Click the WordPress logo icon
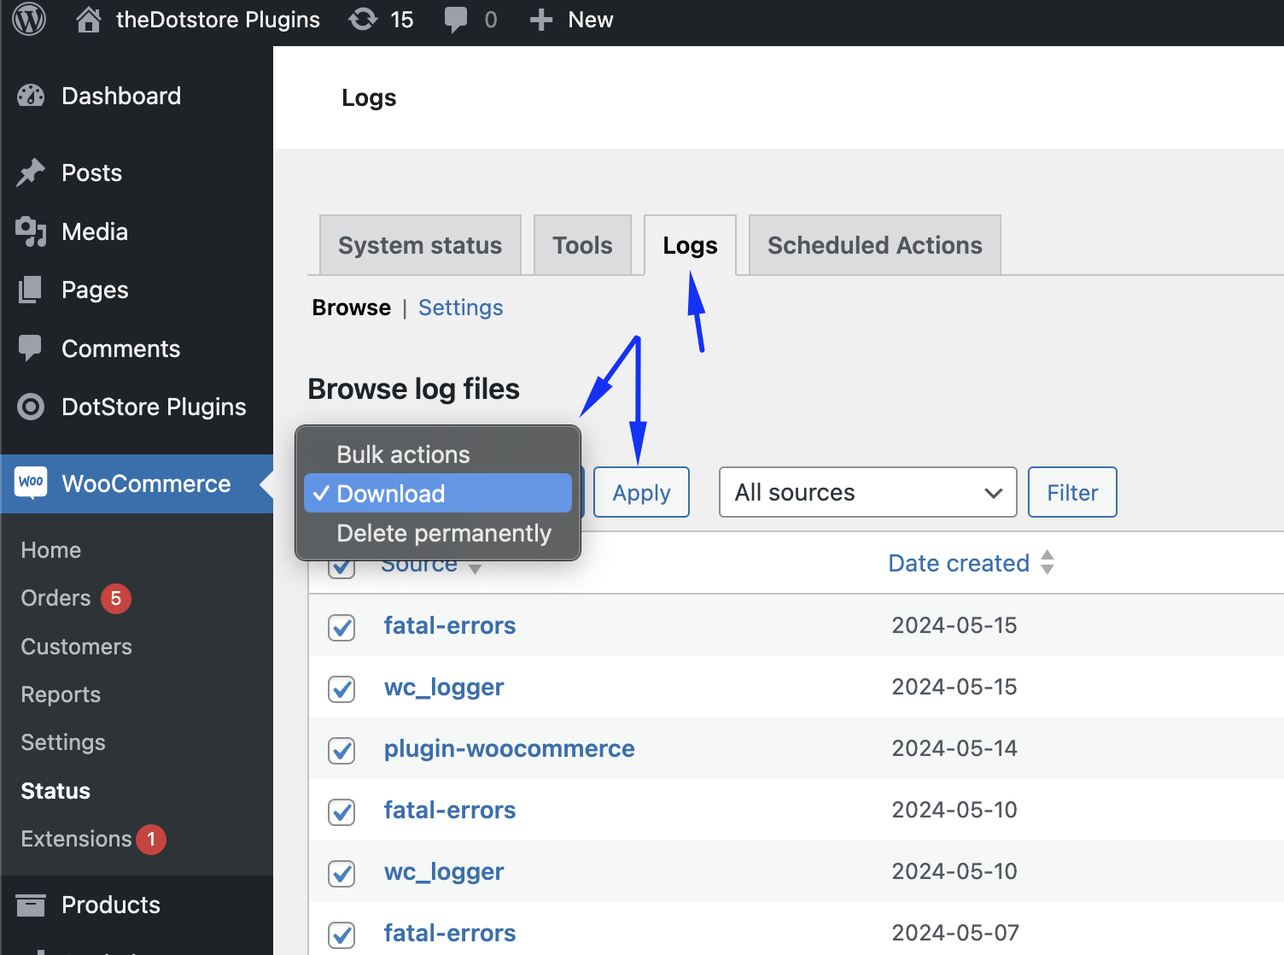 point(29,19)
